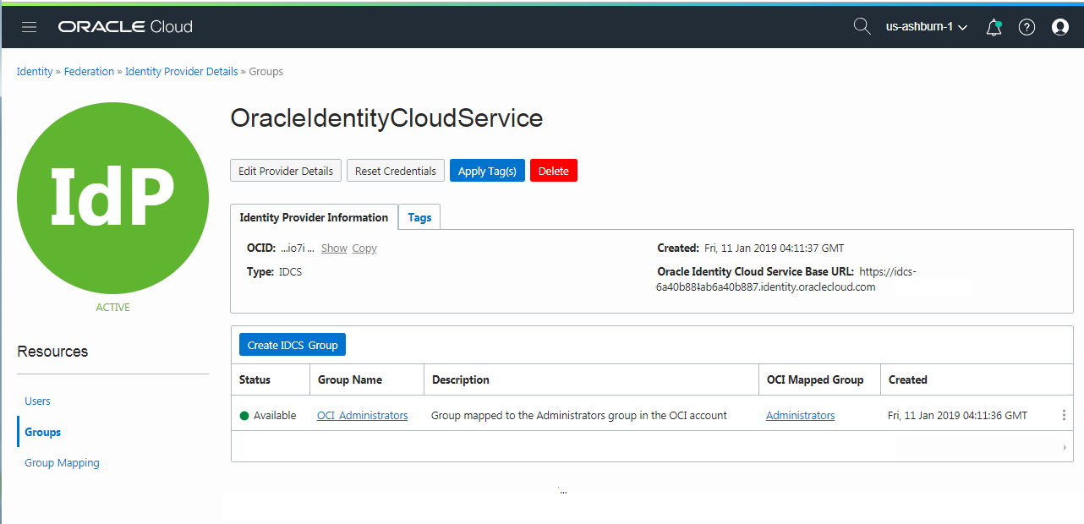Open the Oracle Cloud search
Screen dimensions: 1084x524
point(862,26)
